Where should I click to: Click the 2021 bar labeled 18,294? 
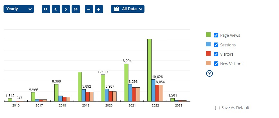point(126,83)
